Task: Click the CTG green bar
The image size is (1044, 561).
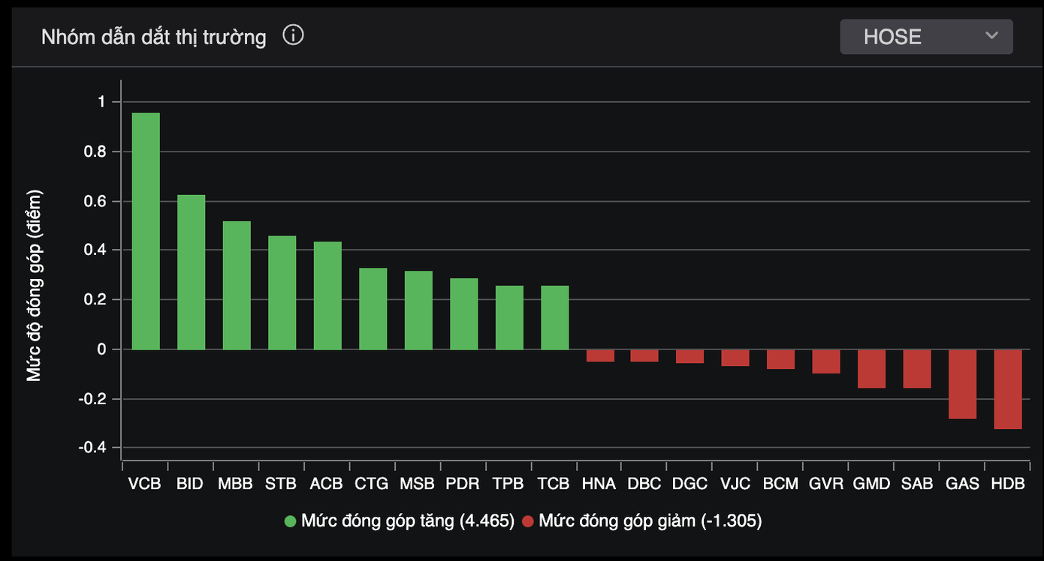Action: click(x=373, y=309)
